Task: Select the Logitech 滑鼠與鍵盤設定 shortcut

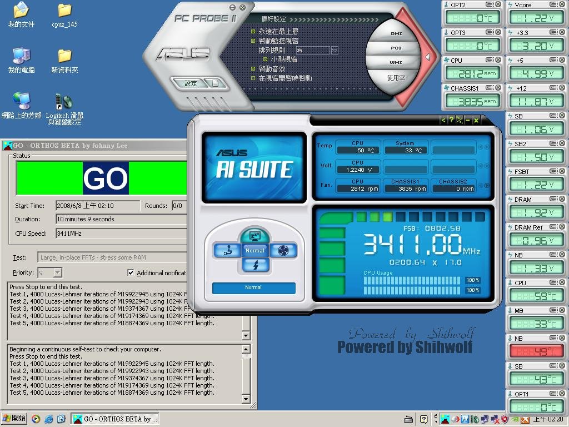Action: coord(64,109)
